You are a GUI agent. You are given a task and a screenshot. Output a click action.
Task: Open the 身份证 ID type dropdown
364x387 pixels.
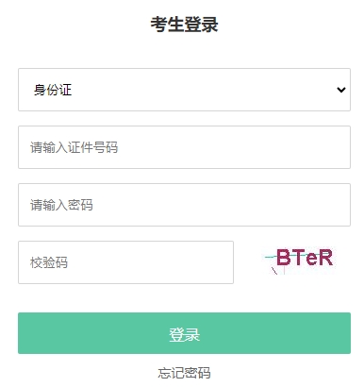[x=184, y=90]
